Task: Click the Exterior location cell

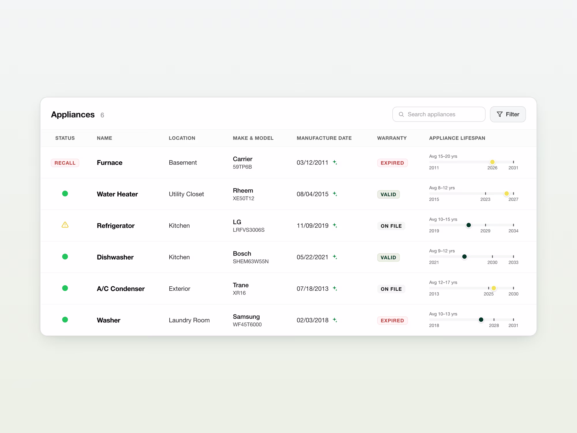Action: click(179, 289)
